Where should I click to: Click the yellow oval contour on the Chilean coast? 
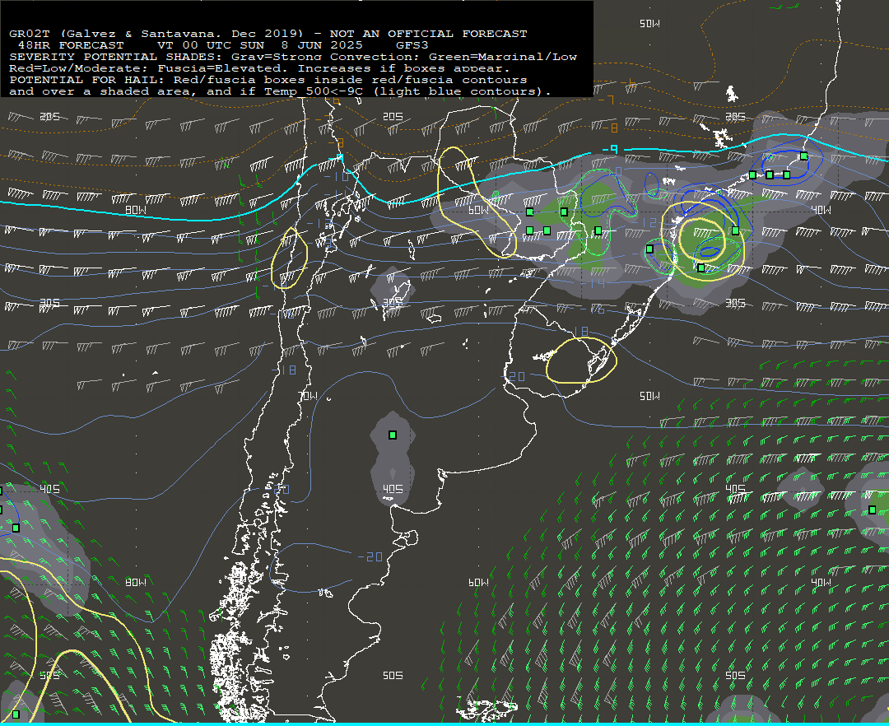click(289, 258)
